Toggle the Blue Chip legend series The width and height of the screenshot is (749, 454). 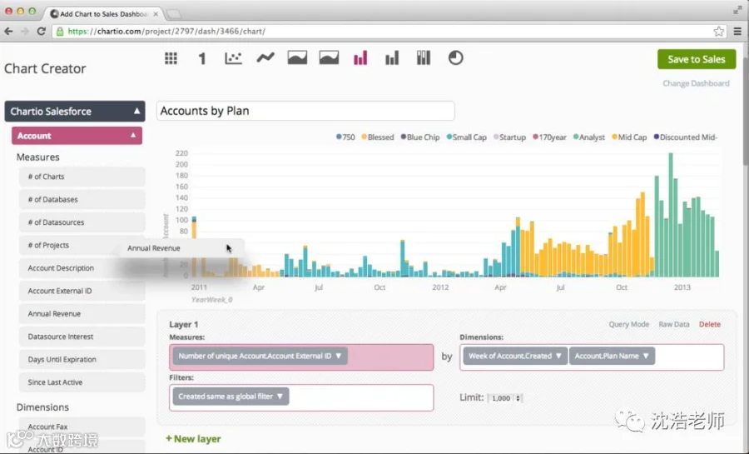coord(420,137)
